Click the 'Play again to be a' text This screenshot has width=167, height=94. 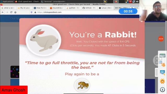(x=82, y=74)
